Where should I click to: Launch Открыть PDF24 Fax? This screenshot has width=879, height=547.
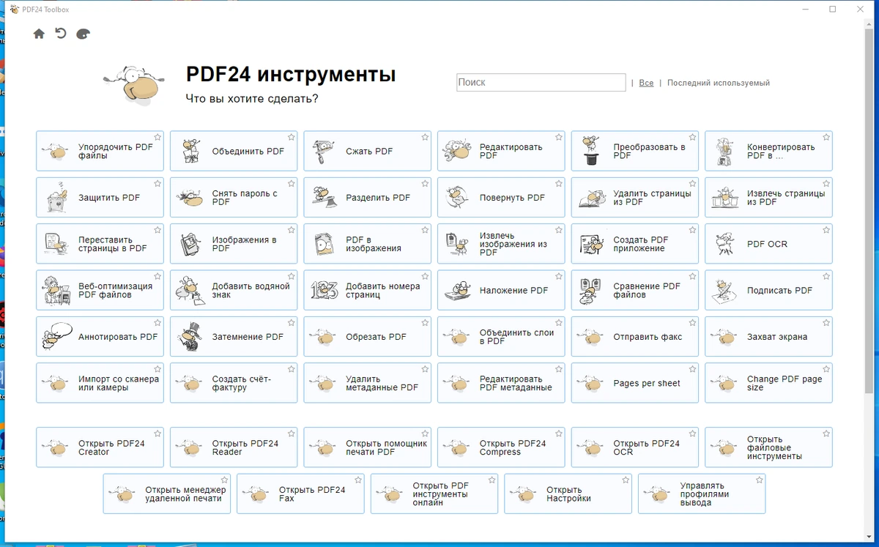click(300, 494)
